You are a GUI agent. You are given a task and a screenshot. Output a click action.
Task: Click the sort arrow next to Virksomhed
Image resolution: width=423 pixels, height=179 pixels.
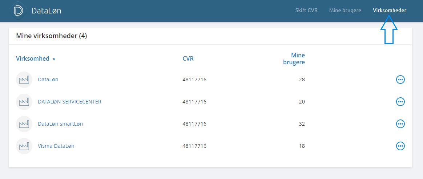coord(54,59)
